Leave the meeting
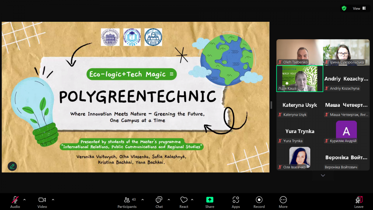The width and height of the screenshot is (373, 210). tap(359, 202)
